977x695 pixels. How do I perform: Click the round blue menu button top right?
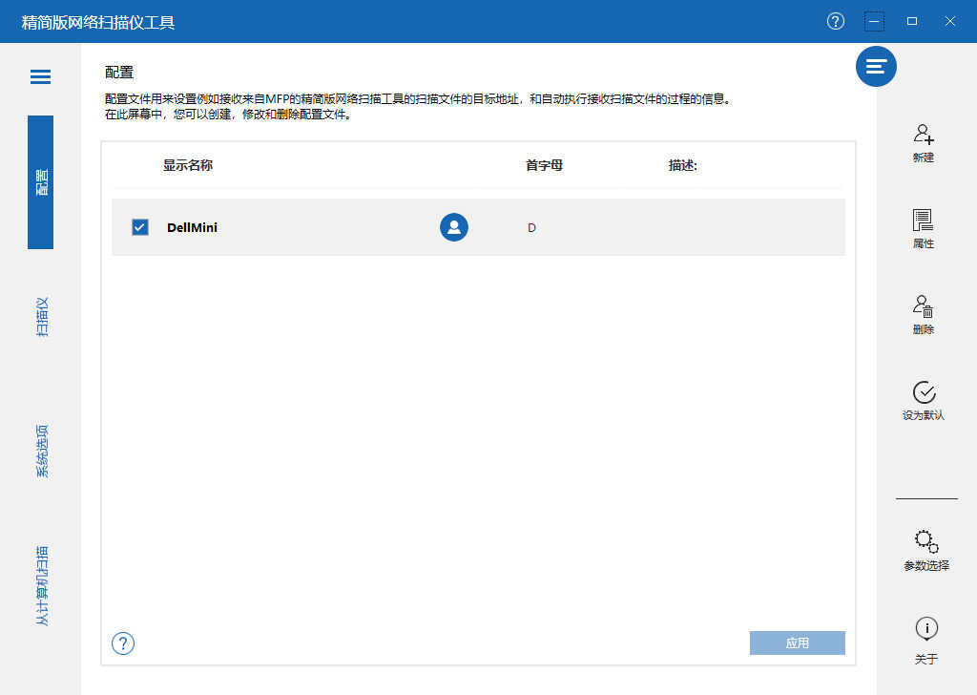[876, 66]
